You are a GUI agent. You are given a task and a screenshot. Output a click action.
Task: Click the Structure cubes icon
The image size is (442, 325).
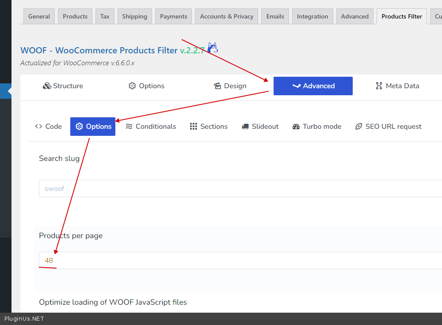pos(47,86)
